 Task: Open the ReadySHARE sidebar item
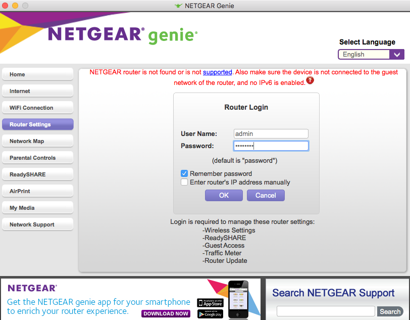coord(38,174)
